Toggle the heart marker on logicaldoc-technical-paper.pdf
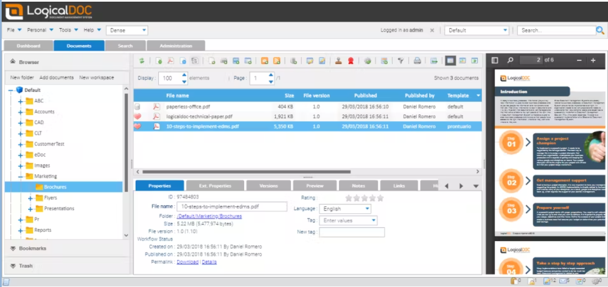608x287 pixels. tap(138, 117)
